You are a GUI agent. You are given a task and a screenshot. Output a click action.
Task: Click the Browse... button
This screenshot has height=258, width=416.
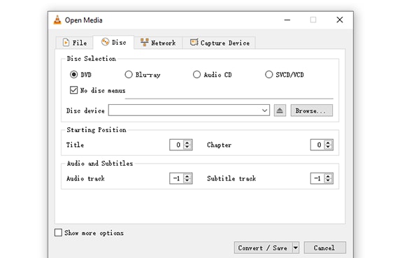coord(311,110)
